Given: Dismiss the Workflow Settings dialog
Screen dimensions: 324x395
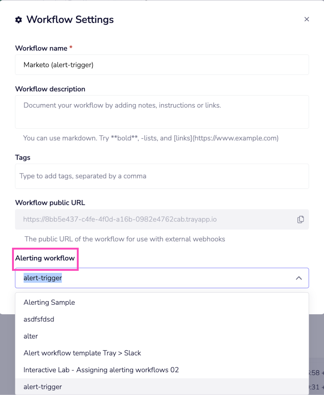Looking at the screenshot, I should 307,19.
